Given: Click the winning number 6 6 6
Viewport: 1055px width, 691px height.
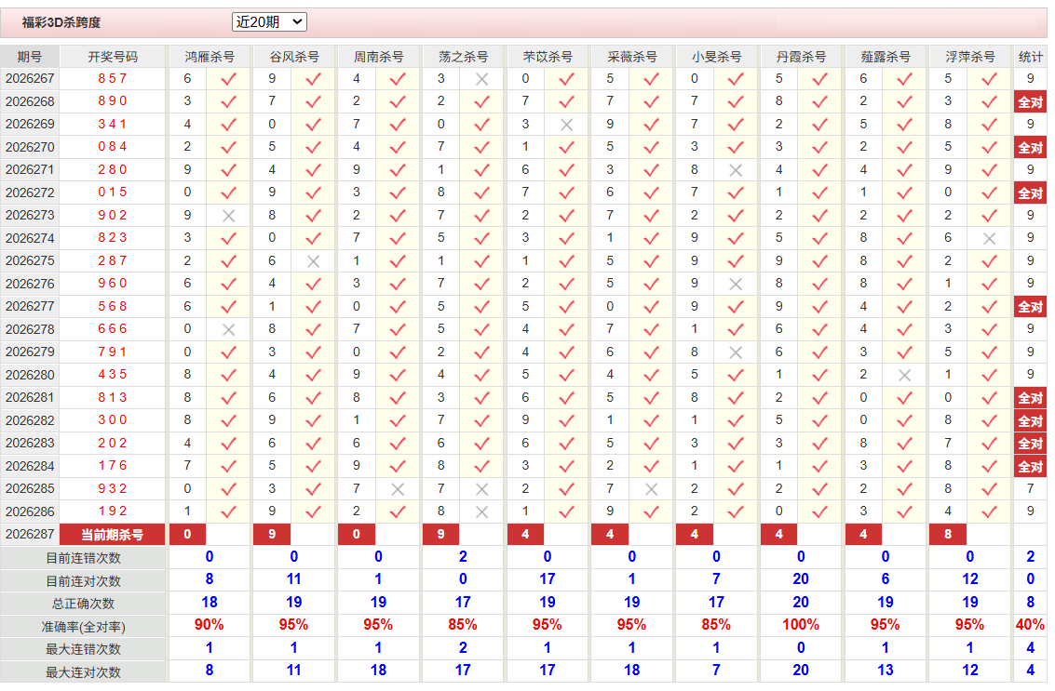Looking at the screenshot, I should [x=113, y=328].
